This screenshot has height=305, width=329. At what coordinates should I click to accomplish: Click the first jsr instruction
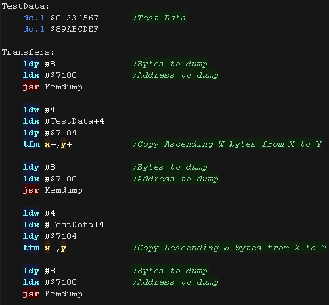(x=31, y=87)
